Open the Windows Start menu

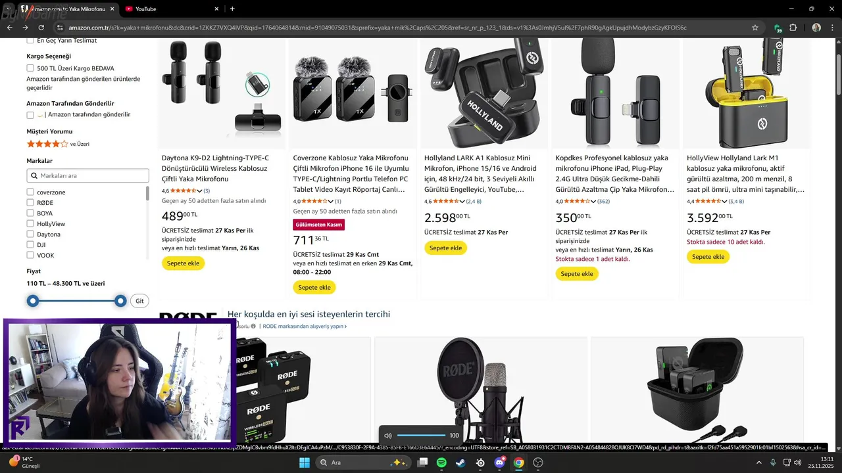point(305,462)
